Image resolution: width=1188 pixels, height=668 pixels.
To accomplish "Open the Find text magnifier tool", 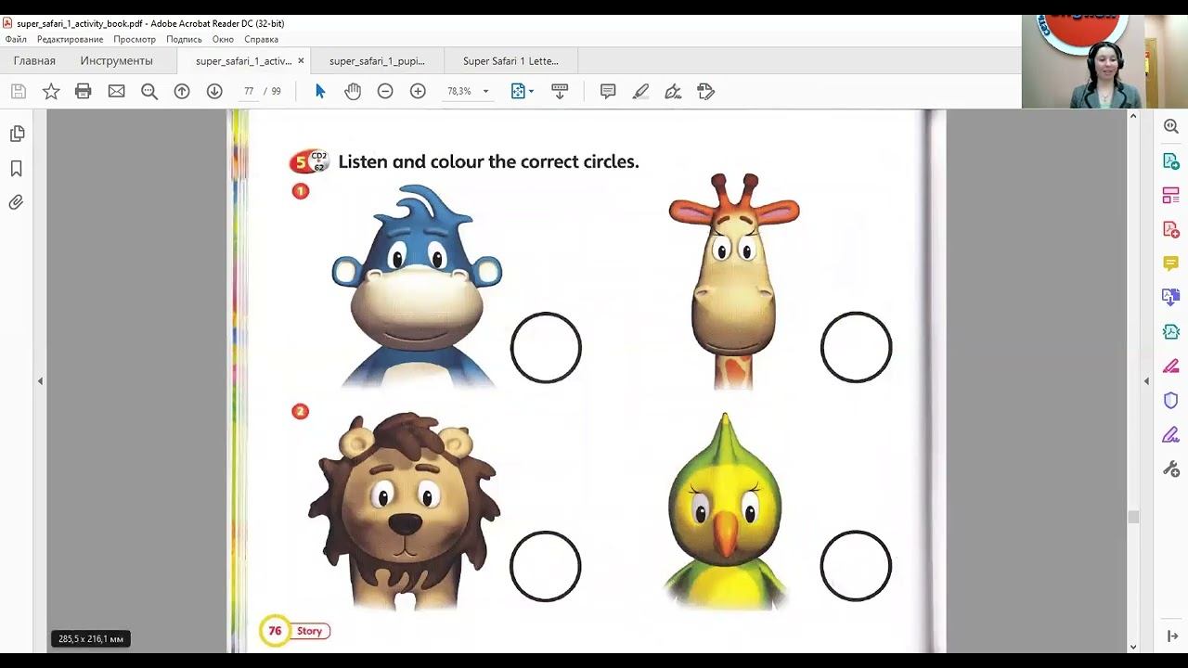I will [x=149, y=91].
